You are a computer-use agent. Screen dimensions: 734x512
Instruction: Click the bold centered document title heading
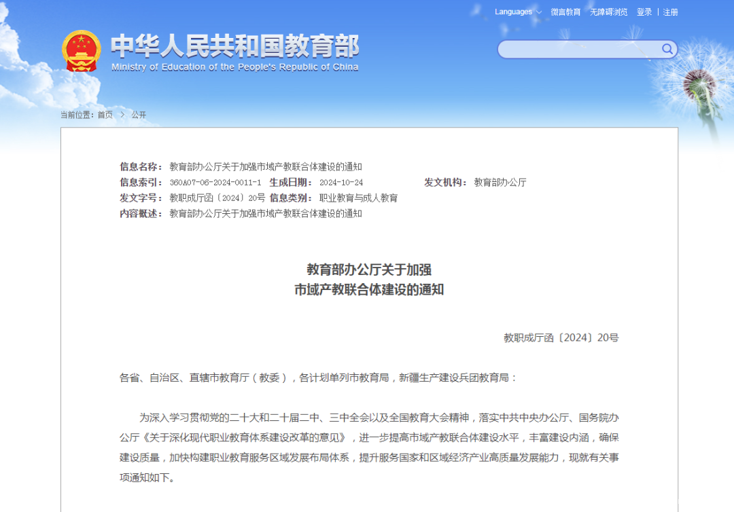368,279
